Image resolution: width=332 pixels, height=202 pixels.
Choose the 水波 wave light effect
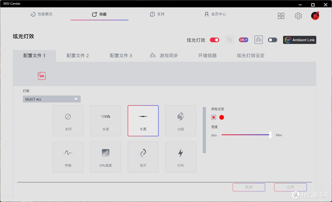105,121
